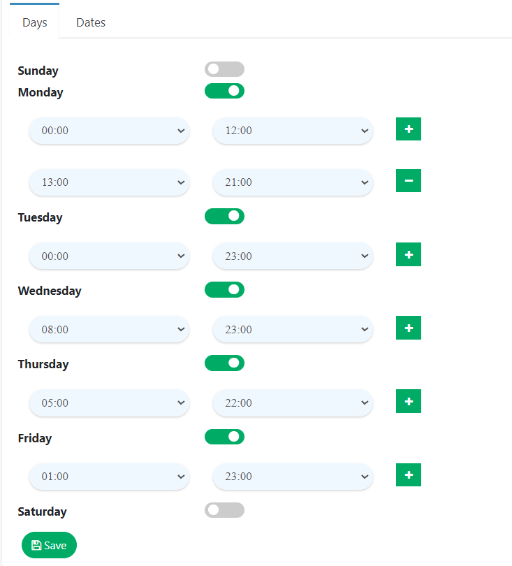Screen dimensions: 512x566
Task: Open Monday's 00:00 start time dropdown
Action: [x=109, y=131]
